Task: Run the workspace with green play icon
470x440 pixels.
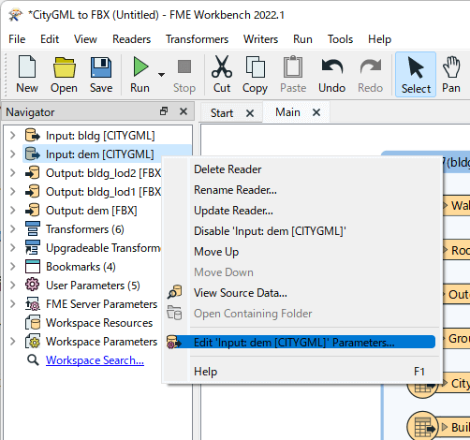Action: pos(140,66)
